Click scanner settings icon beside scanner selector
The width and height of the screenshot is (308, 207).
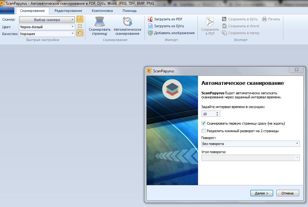tap(80, 19)
